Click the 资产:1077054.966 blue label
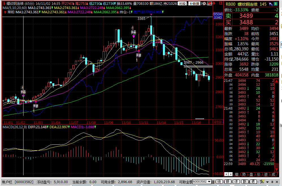 pyautogui.click(x=147, y=12)
